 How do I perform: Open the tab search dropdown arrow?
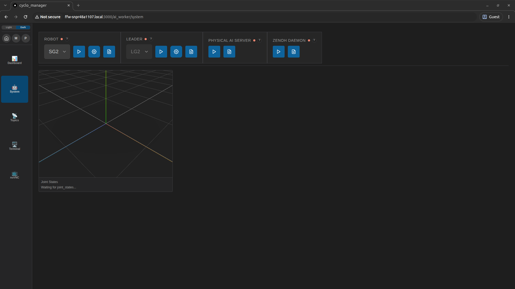[x=5, y=5]
